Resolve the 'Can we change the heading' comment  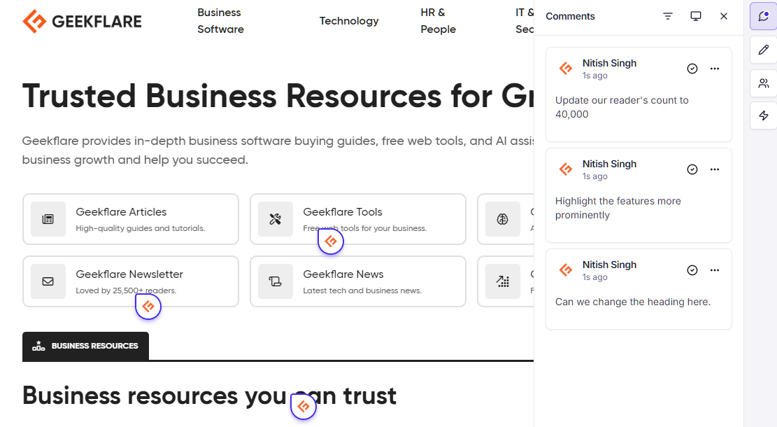pos(692,270)
